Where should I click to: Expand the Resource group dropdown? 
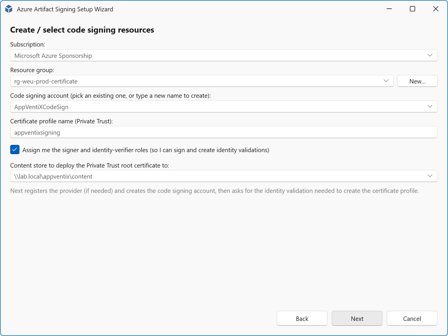coord(202,81)
